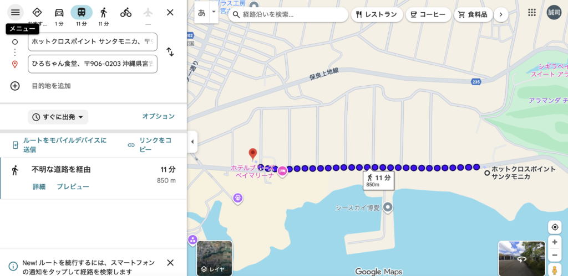Screen dimensions: 568x276
Task: Collapse the side panel with arrow
Action: (x=192, y=142)
